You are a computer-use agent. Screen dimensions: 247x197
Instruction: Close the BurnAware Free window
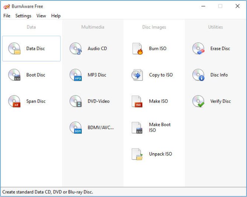pyautogui.click(x=237, y=6)
